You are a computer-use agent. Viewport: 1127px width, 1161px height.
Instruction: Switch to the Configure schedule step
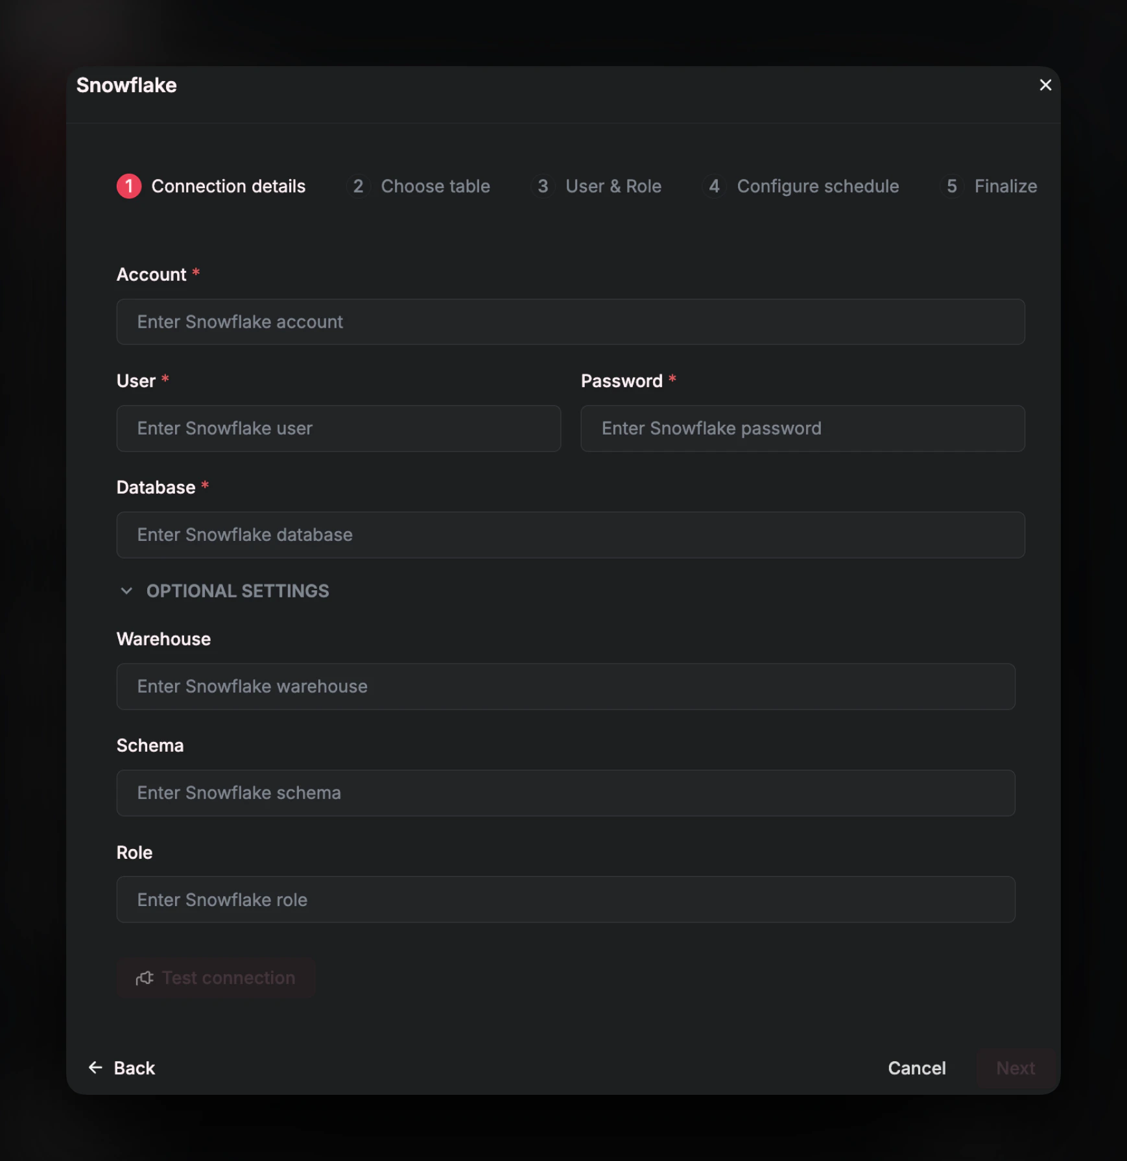(x=801, y=186)
